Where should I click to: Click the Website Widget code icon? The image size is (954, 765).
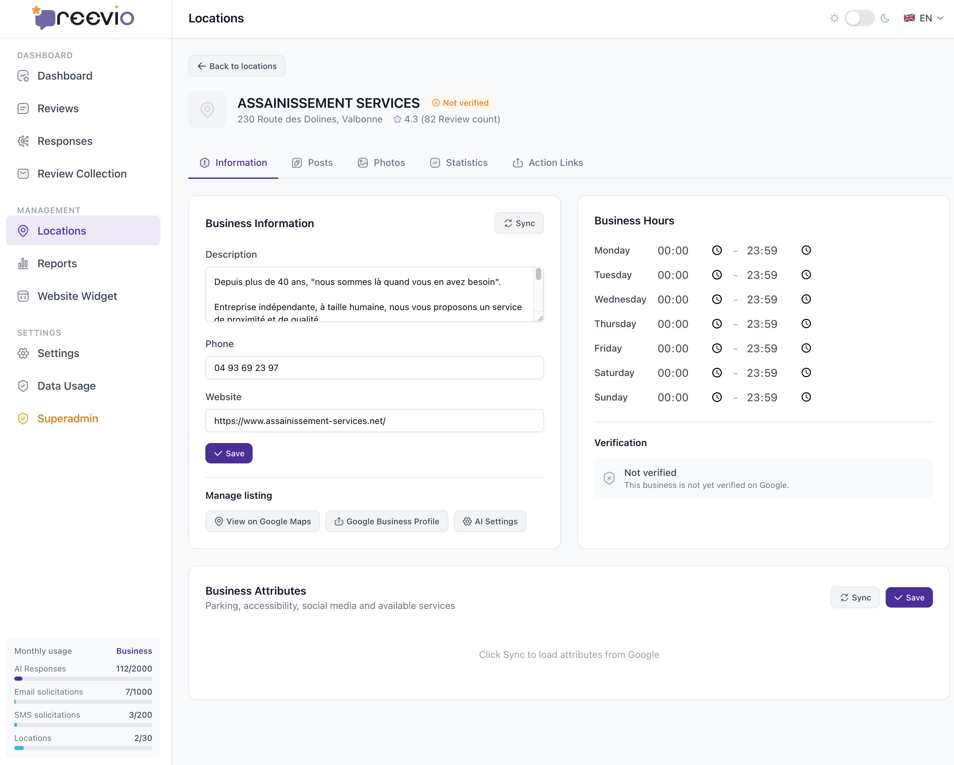pyautogui.click(x=23, y=296)
